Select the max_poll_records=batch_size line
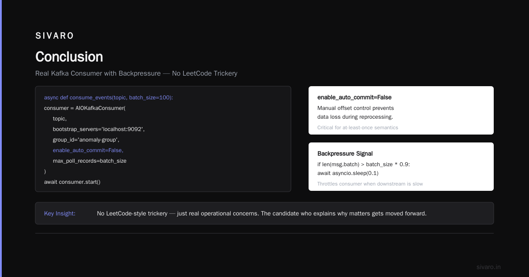This screenshot has height=277, width=529. [x=89, y=160]
